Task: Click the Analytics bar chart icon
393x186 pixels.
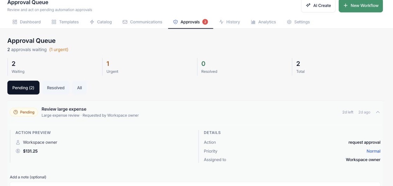Action: [x=253, y=22]
